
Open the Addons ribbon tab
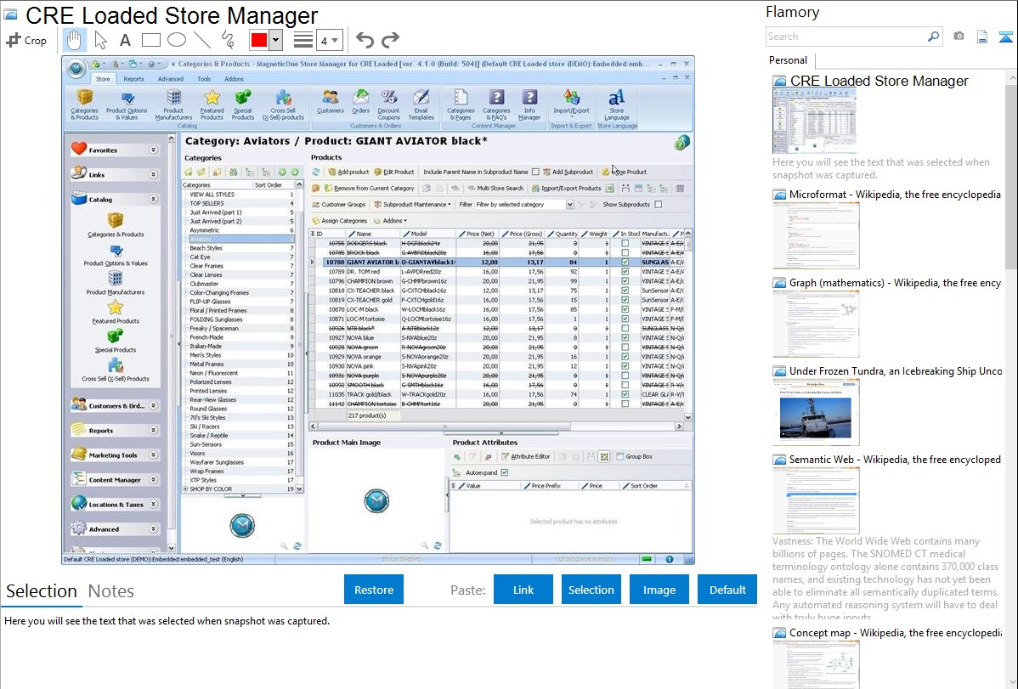click(x=235, y=78)
